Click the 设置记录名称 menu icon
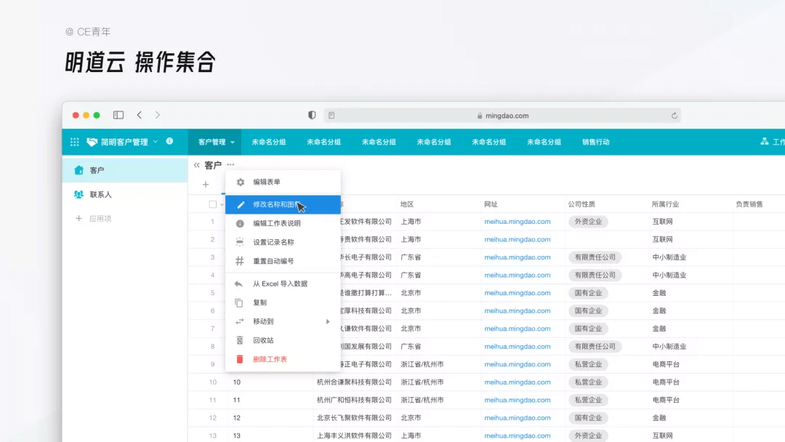The image size is (785, 442). click(240, 242)
